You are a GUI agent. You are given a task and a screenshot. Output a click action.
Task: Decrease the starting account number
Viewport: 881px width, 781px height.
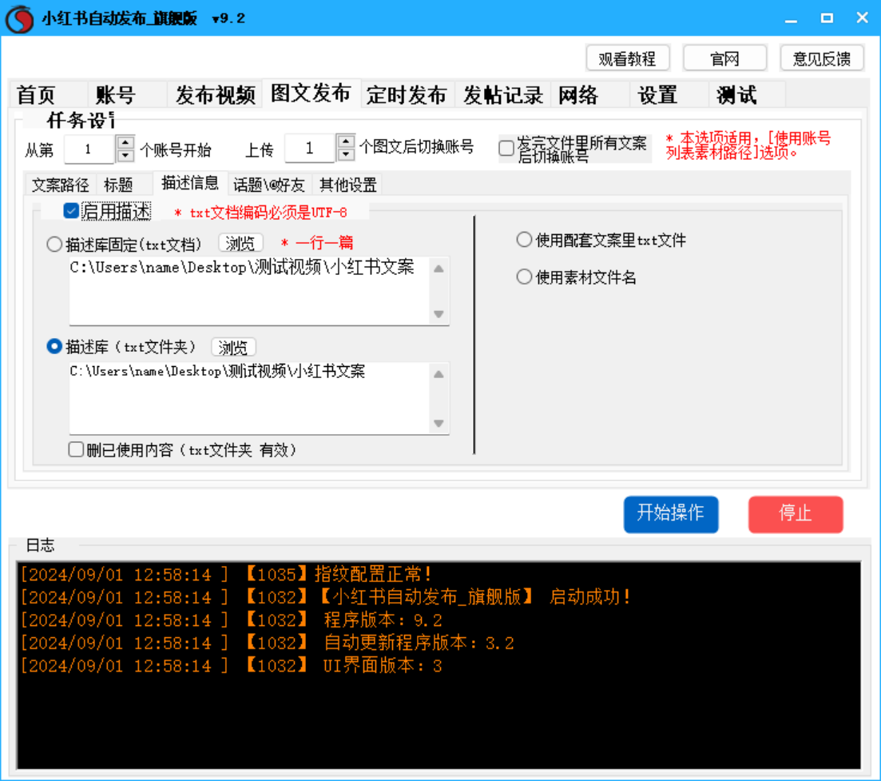[125, 156]
